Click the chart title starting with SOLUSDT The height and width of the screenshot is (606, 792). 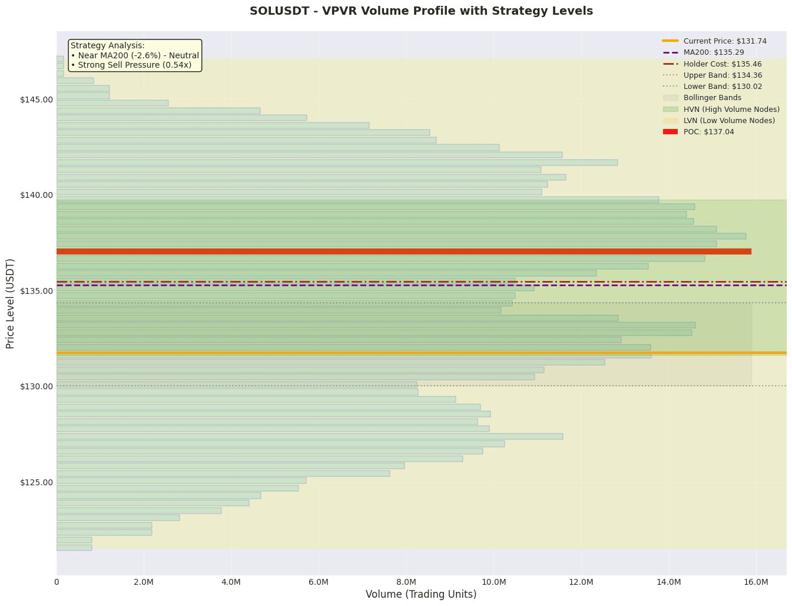coord(421,11)
